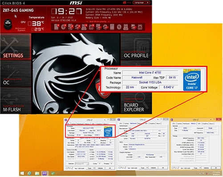The height and width of the screenshot is (177, 223).
Task: Open the OC PROFILE tile
Action: pos(136,46)
